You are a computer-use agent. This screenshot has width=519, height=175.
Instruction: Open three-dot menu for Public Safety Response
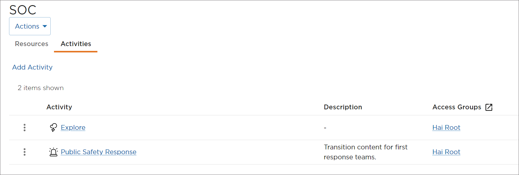pyautogui.click(x=25, y=152)
